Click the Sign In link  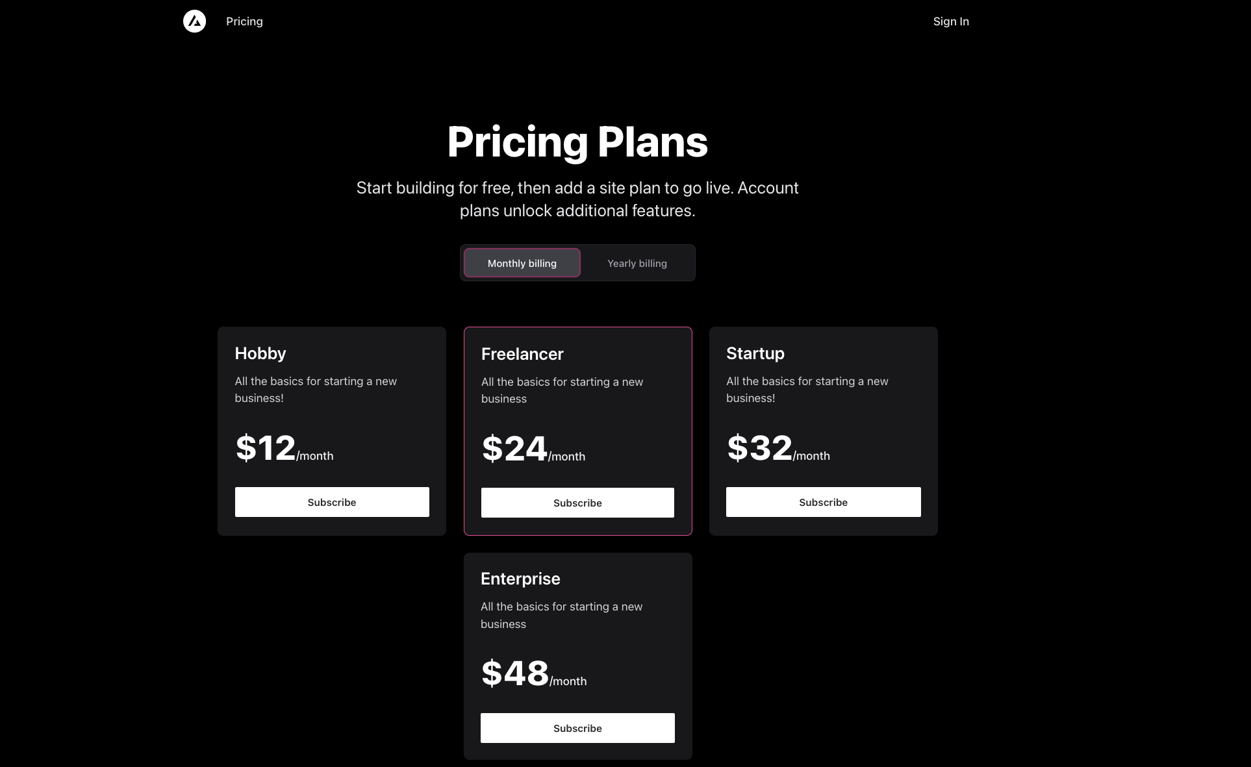pyautogui.click(x=951, y=21)
